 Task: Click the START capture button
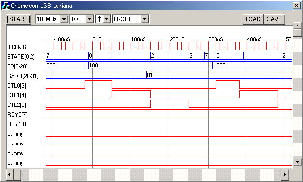click(x=18, y=19)
